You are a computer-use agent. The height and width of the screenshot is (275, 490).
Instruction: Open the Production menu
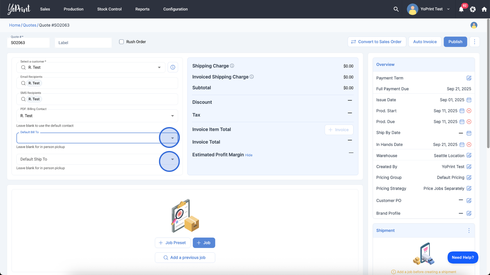[x=73, y=9]
